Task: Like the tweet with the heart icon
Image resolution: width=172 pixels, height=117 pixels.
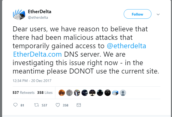Action: 58,105
